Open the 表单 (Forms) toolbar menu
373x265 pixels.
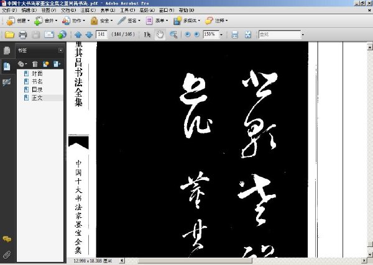(157, 21)
